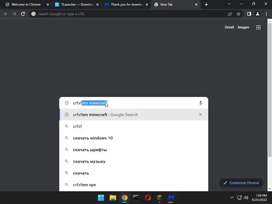Pick the plain скачать suggestion
Viewport: 272px width, 204px height.
tap(134, 173)
